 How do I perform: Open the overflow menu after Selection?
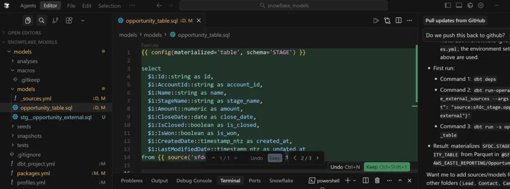[132, 5]
